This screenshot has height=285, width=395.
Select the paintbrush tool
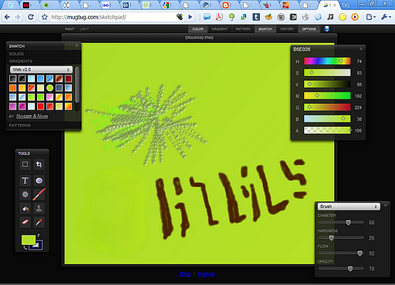(x=39, y=194)
